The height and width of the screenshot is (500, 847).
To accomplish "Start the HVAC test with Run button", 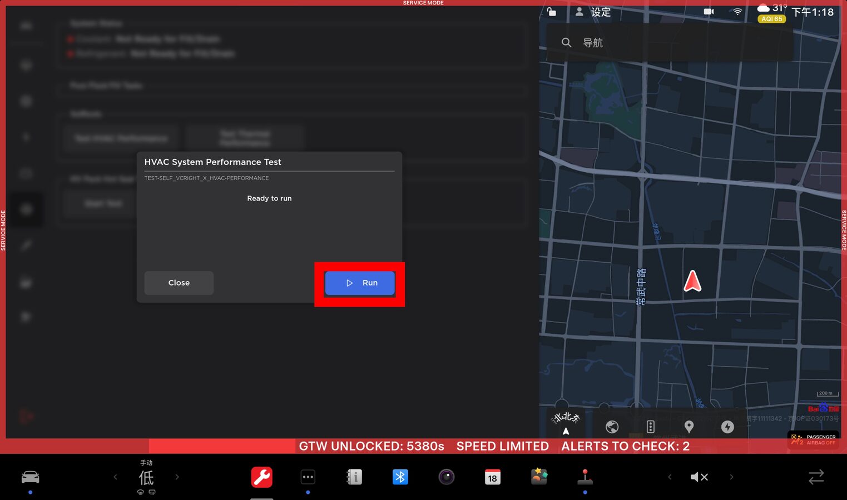I will coord(360,283).
